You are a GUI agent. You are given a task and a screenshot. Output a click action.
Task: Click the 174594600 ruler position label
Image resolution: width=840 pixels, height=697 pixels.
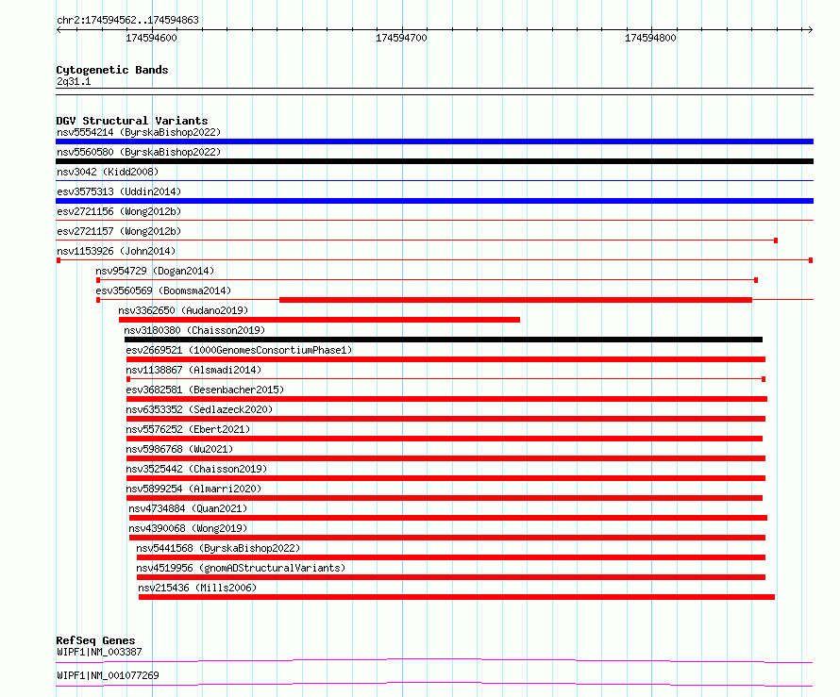point(151,38)
